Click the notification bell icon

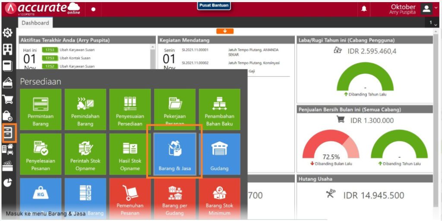tap(364, 9)
